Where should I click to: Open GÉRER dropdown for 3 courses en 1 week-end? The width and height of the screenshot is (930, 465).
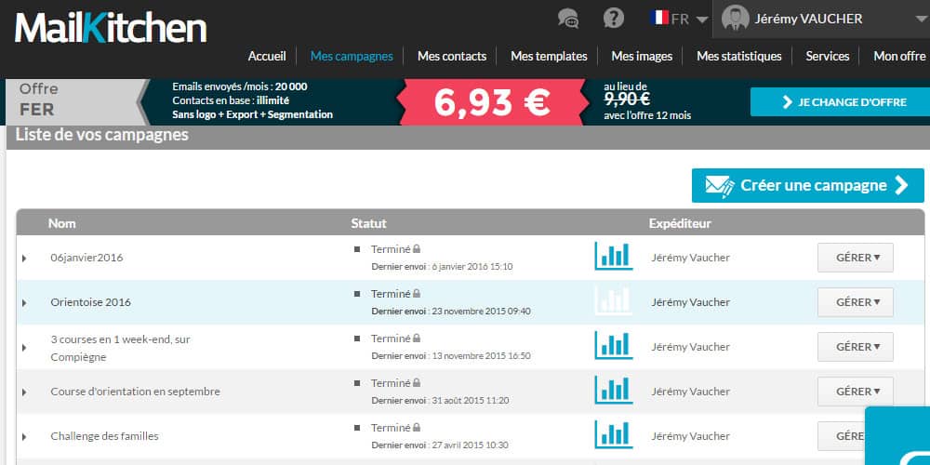pos(856,347)
